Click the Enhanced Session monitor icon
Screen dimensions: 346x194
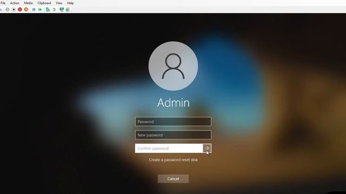(62, 10)
